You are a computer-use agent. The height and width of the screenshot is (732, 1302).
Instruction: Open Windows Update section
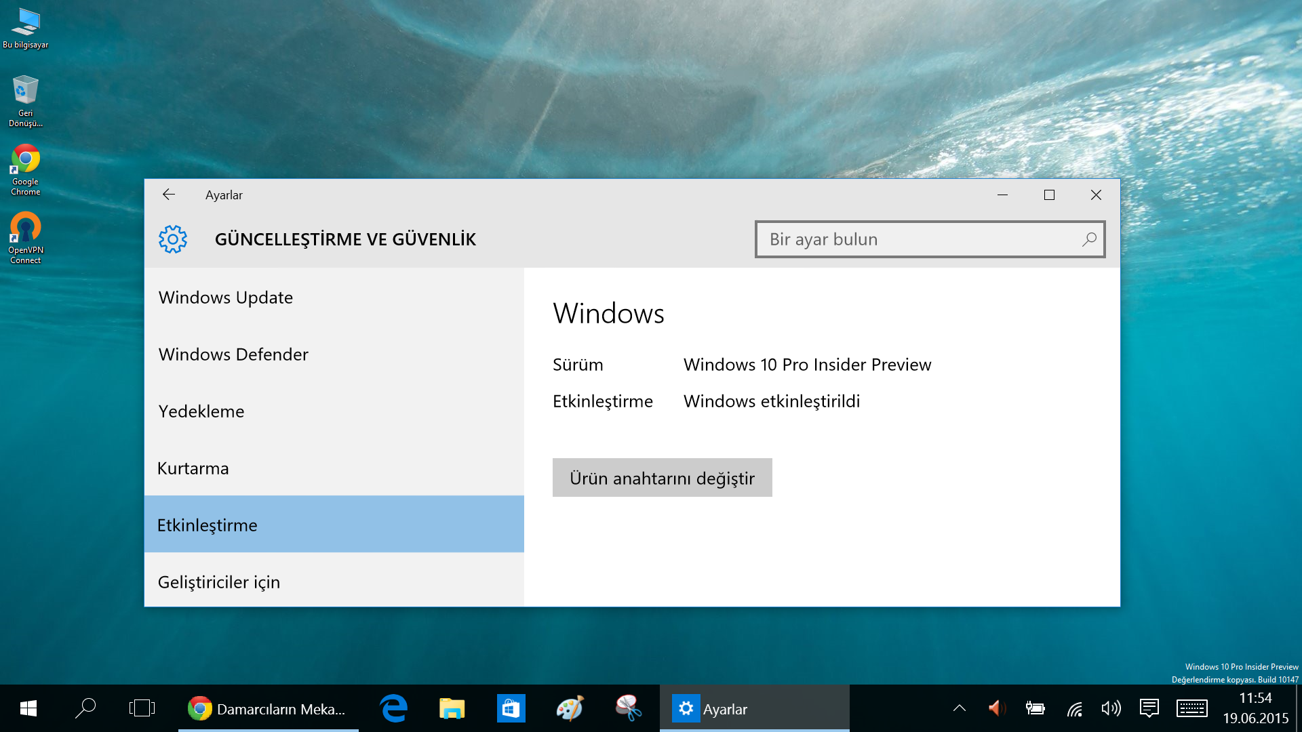tap(334, 298)
